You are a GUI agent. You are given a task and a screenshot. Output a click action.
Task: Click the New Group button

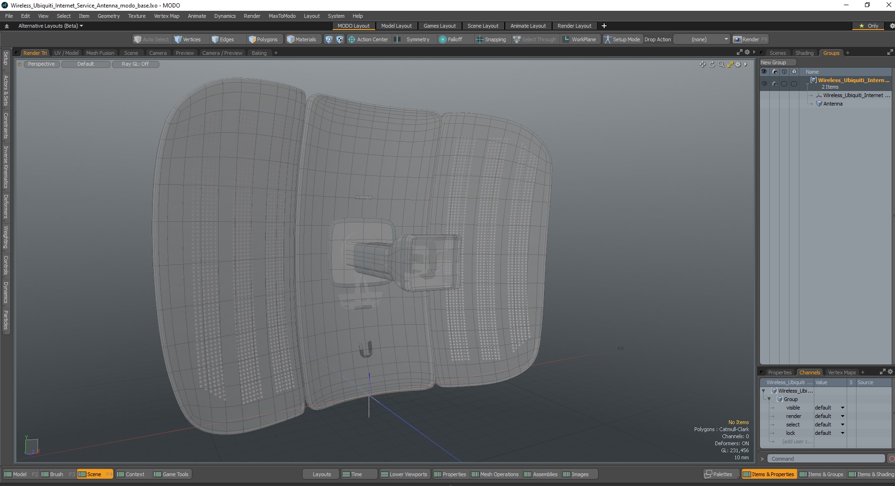778,62
